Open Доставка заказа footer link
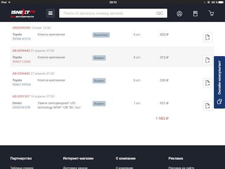The width and height of the screenshot is (225, 169). coord(75,168)
